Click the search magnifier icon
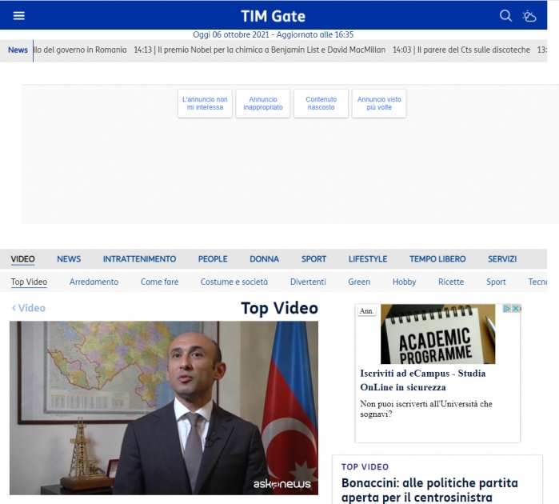The width and height of the screenshot is (559, 504). (x=505, y=16)
